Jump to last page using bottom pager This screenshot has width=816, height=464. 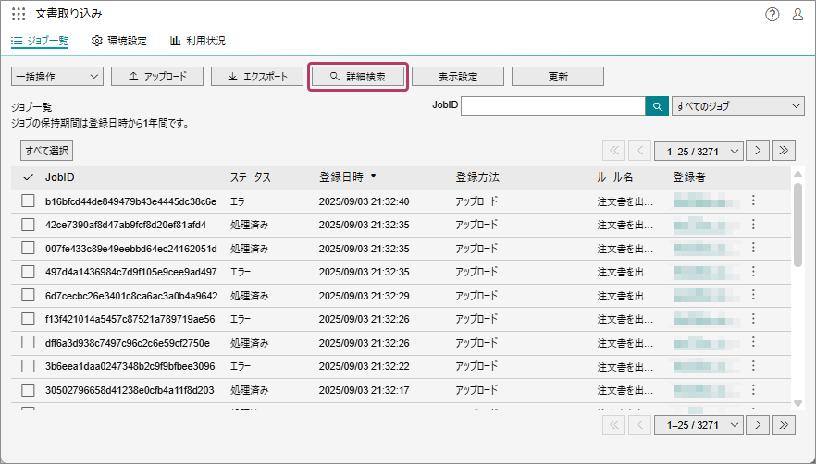tap(784, 425)
